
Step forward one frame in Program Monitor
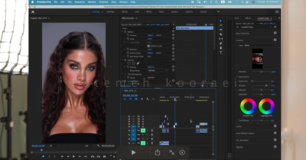coord(80,156)
